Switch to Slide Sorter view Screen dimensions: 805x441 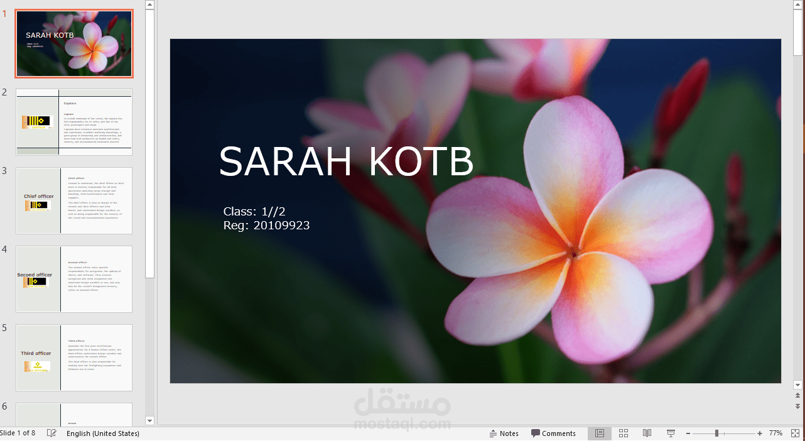[624, 433]
